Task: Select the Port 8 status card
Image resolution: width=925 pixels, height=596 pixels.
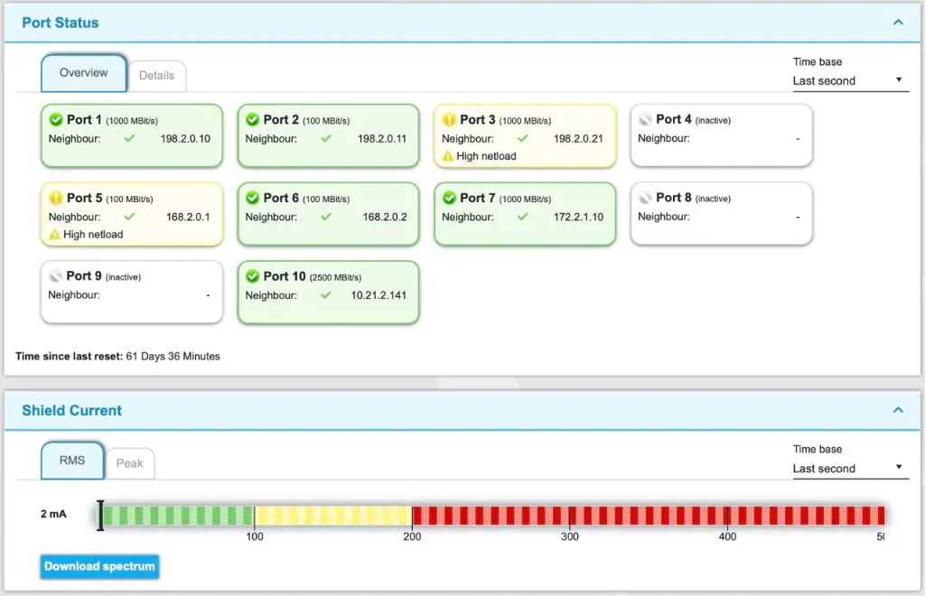Action: [x=721, y=214]
